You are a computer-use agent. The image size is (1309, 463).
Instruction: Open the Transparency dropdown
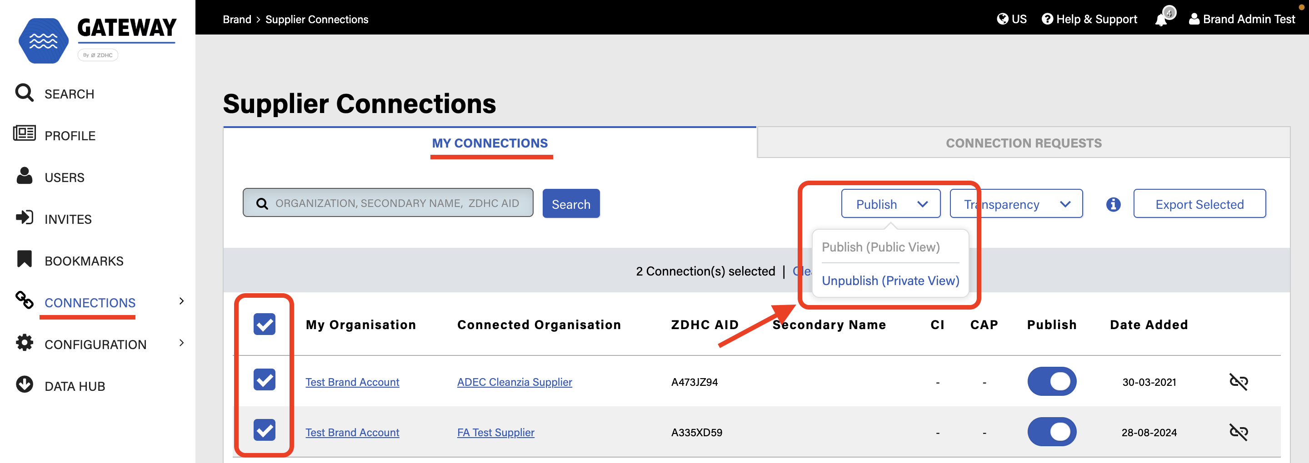[x=1016, y=204]
